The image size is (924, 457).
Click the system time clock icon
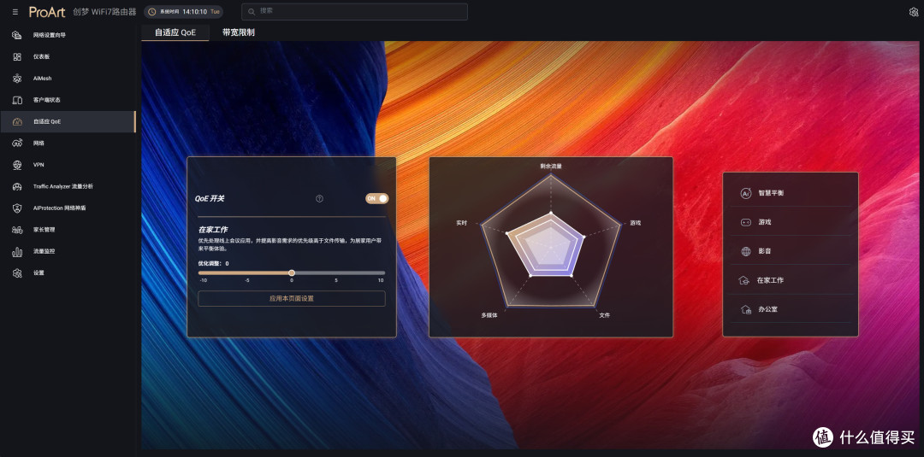tap(152, 12)
